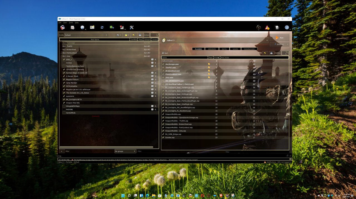Enable the Archive mod checkbox

pos(64,63)
